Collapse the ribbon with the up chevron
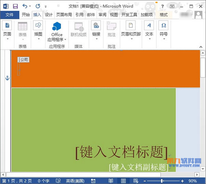Viewport: 206px width, 184px height. 201,47
